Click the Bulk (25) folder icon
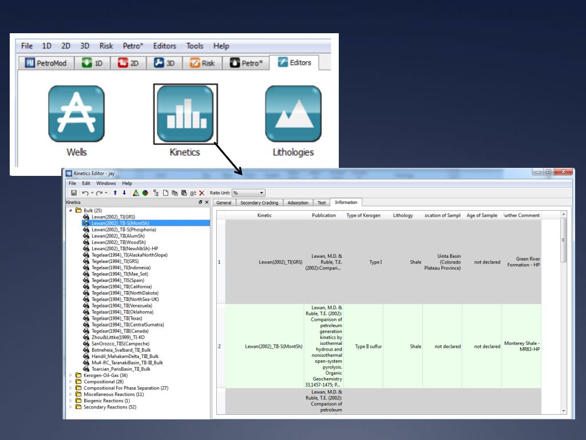This screenshot has width=586, height=440. coord(78,210)
